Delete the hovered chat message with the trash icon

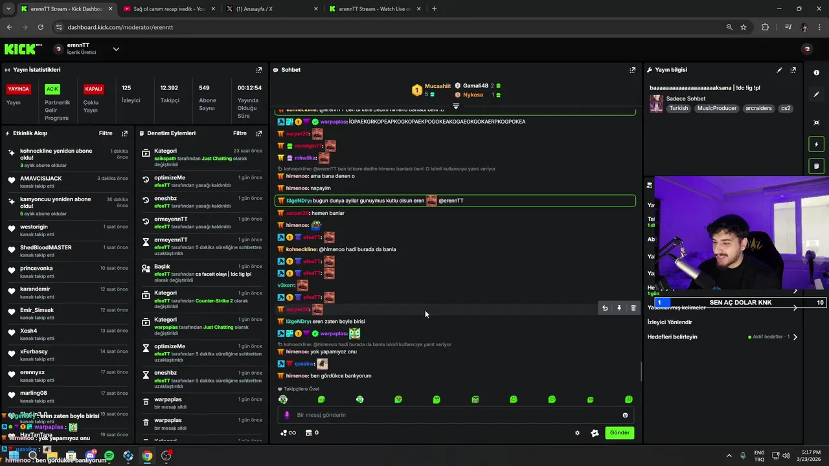(633, 308)
